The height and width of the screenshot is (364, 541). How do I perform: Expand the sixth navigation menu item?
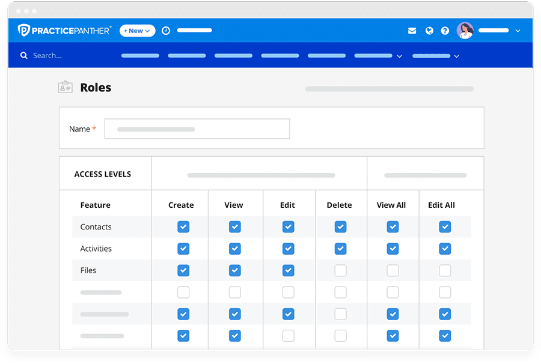pos(377,56)
